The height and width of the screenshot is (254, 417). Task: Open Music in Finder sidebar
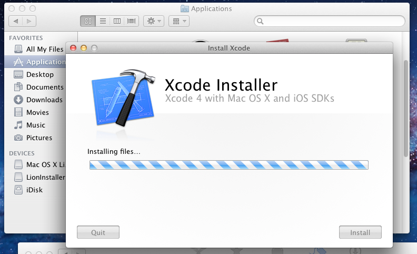35,125
